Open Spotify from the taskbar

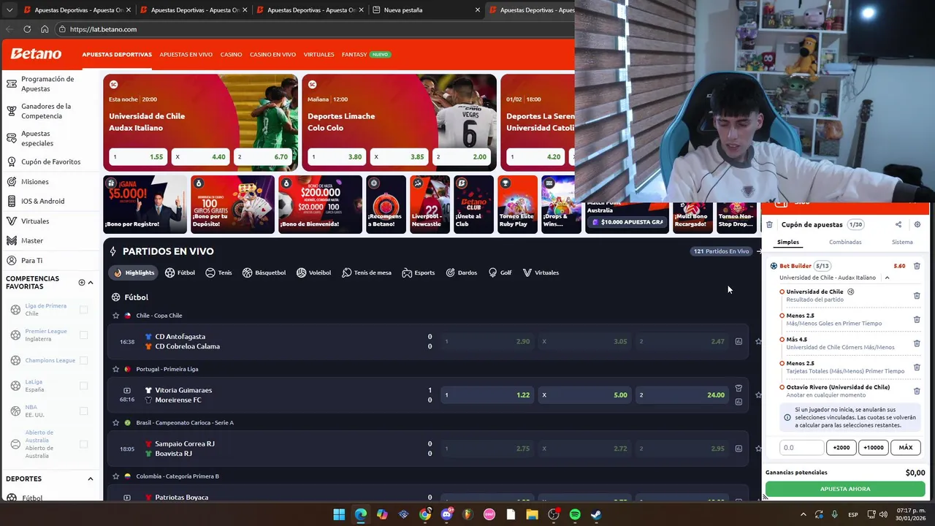574,514
